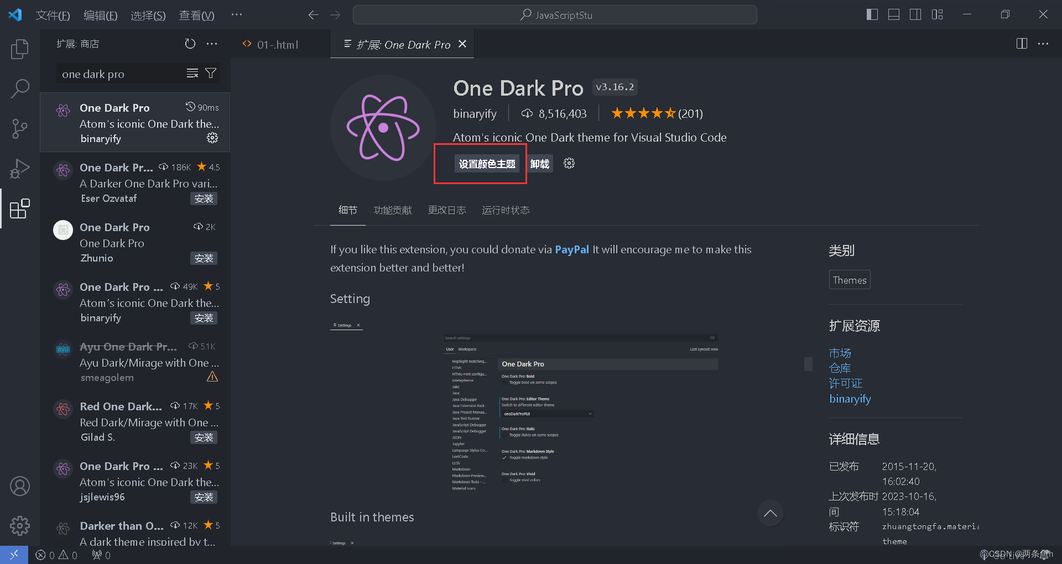The image size is (1062, 564).
Task: Click the 卸载 button
Action: click(540, 164)
